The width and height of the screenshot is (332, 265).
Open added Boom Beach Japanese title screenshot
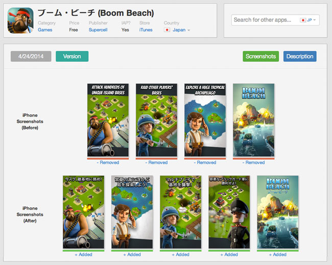(x=277, y=212)
